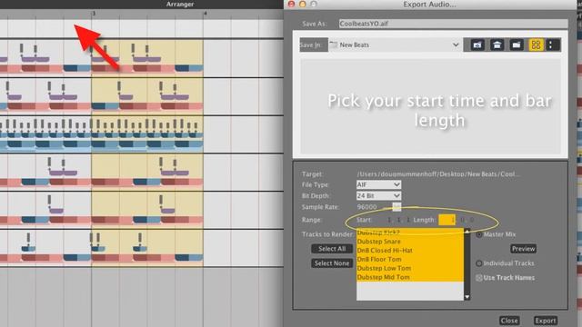Click the Target path text
Screen dimensions: 582x327
[x=438, y=173]
